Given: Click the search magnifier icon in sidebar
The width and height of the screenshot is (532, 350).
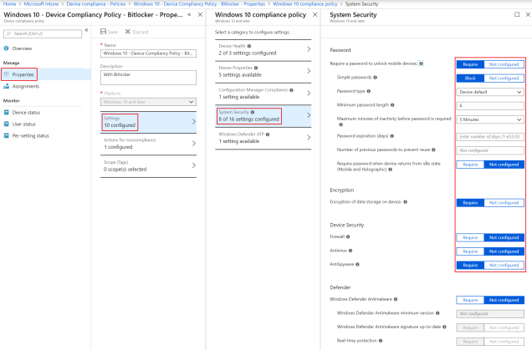Looking at the screenshot, I should pos(9,33).
